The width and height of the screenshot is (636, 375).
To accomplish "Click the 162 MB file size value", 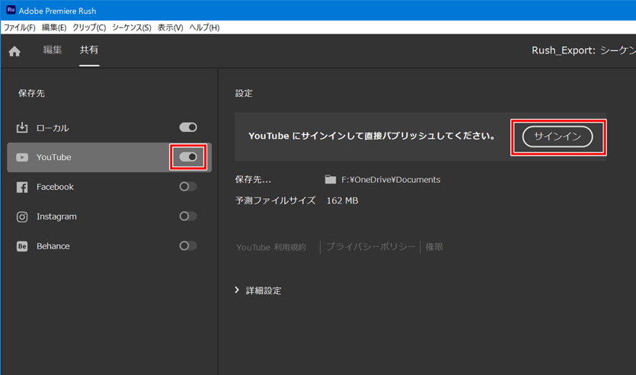I will (342, 201).
